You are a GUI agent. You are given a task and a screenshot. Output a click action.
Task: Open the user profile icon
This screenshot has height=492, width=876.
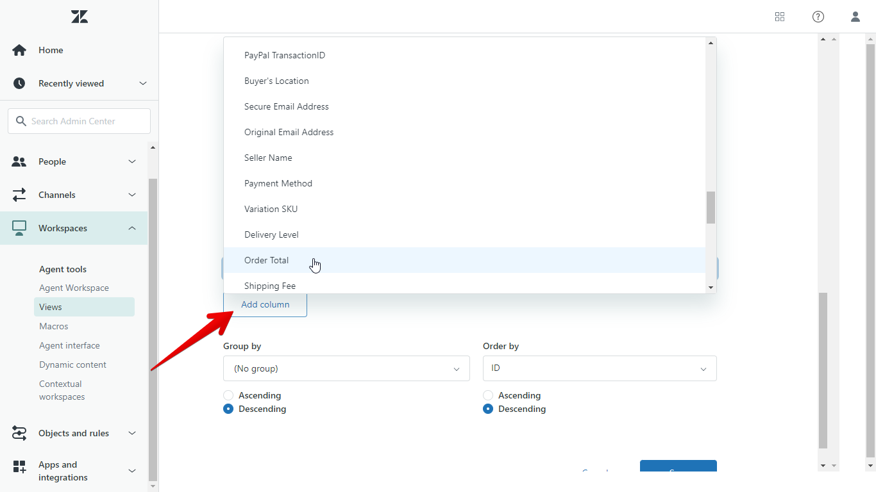point(855,17)
